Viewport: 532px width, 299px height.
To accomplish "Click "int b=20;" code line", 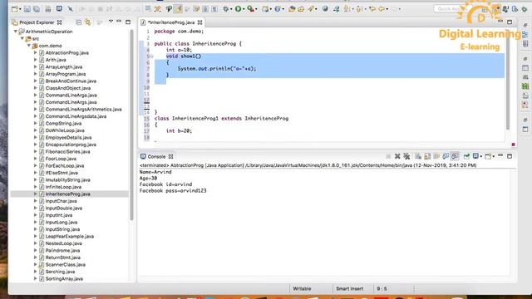I will tap(179, 131).
